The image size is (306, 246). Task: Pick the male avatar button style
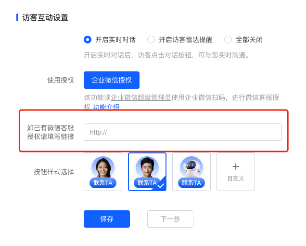pyautogui.click(x=147, y=172)
